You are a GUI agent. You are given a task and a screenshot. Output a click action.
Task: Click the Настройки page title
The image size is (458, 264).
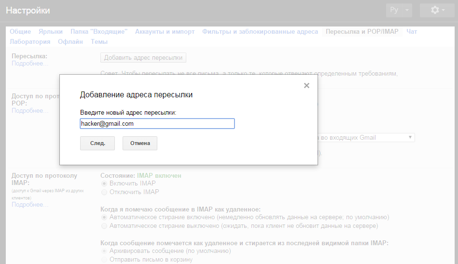[x=28, y=11]
